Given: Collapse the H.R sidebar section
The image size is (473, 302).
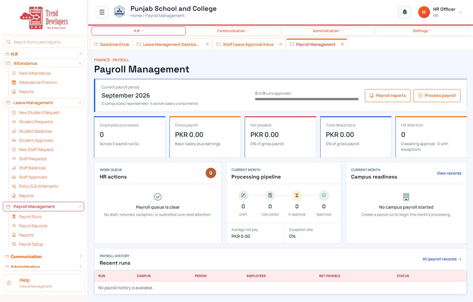Looking at the screenshot, I should [x=80, y=54].
